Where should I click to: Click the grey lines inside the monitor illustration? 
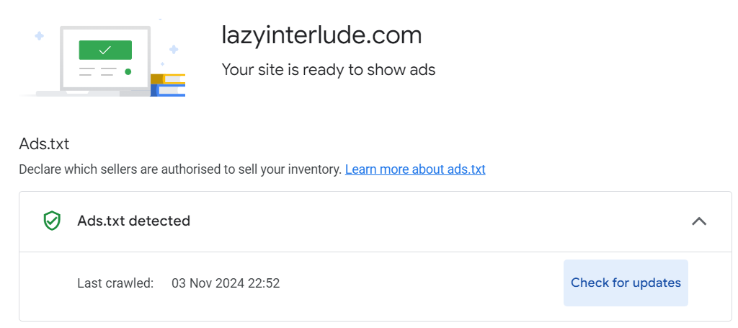(x=97, y=71)
